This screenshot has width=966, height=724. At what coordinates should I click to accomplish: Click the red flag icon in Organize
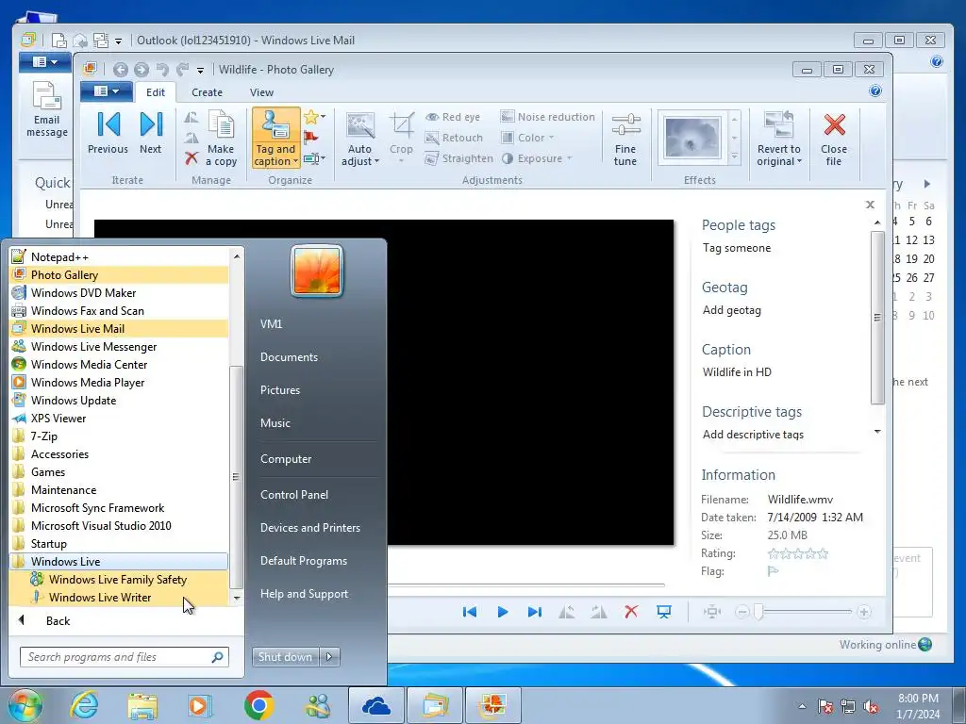click(x=310, y=138)
